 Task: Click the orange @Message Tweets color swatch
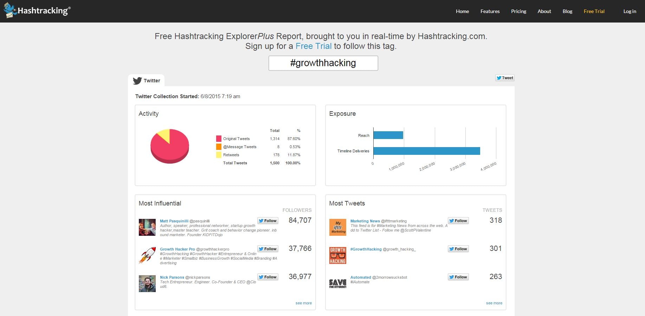coord(219,147)
